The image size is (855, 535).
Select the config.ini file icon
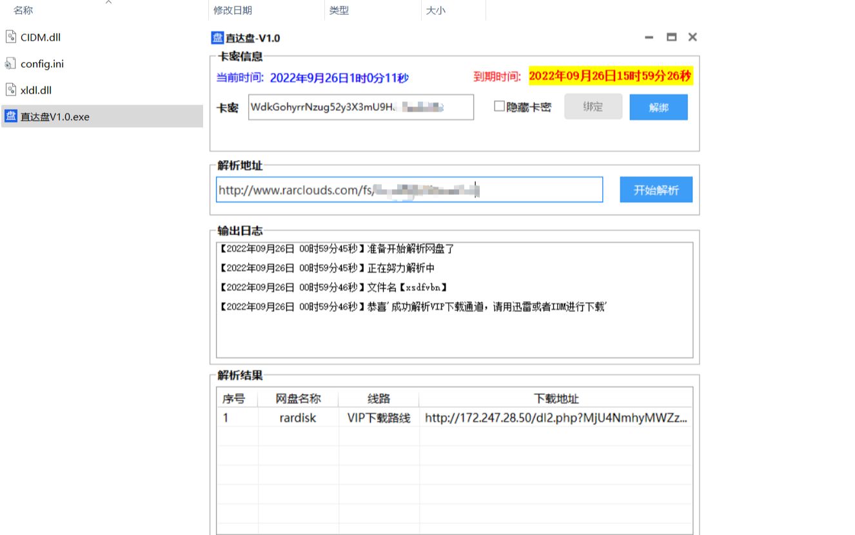coord(10,63)
